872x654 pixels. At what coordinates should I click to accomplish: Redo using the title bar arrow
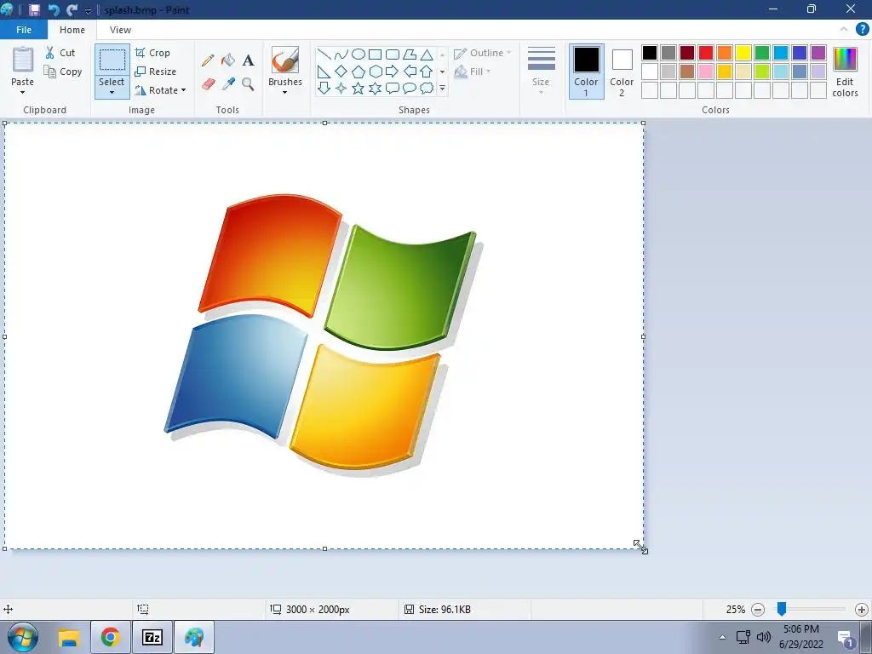pos(72,9)
